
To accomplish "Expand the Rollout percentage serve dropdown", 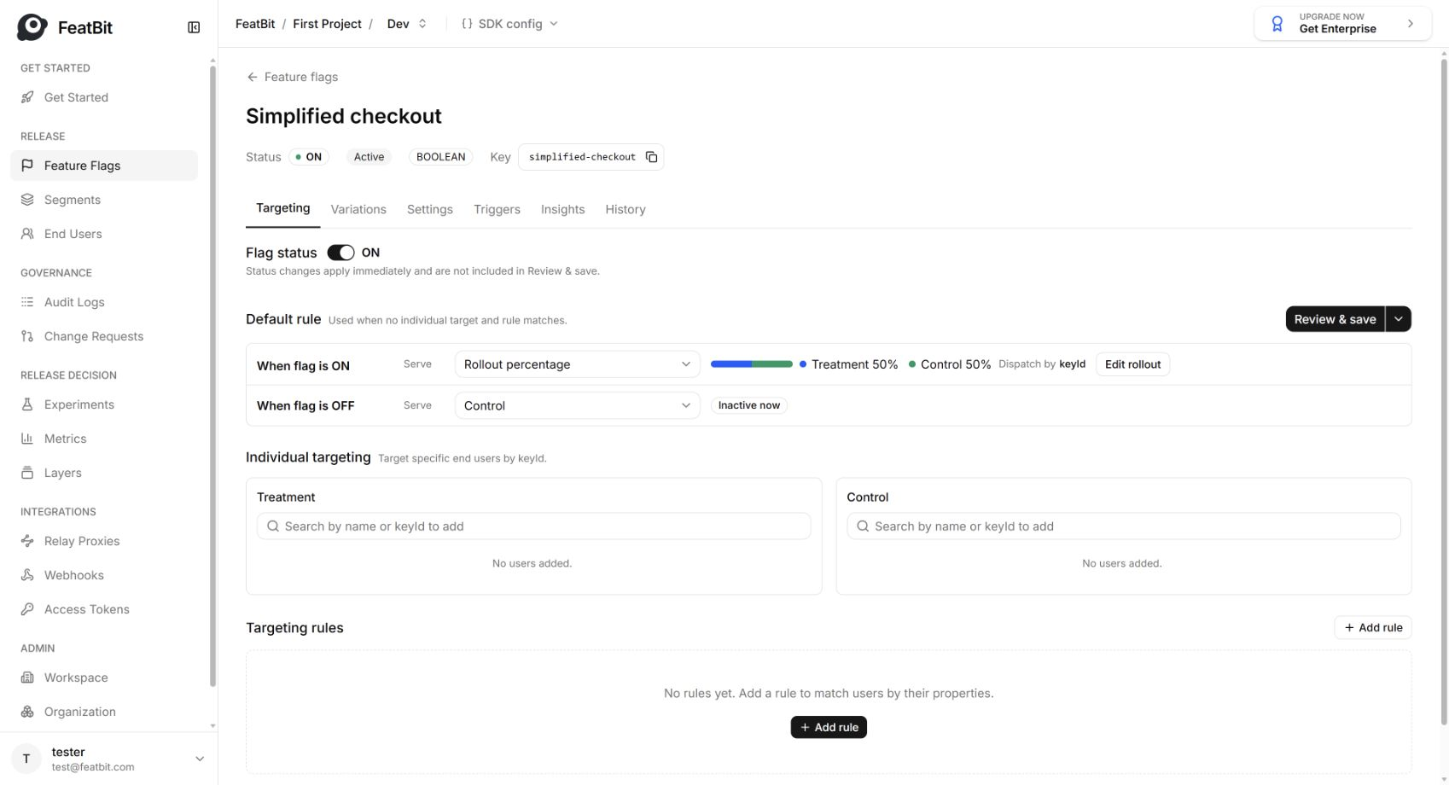I will click(x=577, y=364).
